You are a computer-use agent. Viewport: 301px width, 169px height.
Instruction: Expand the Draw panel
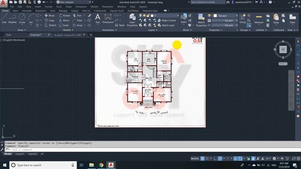pyautogui.click(x=22, y=30)
